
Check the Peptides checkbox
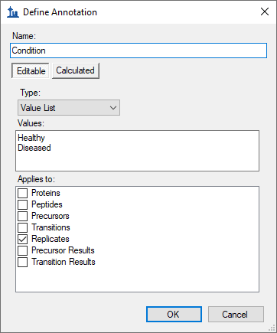click(x=22, y=204)
